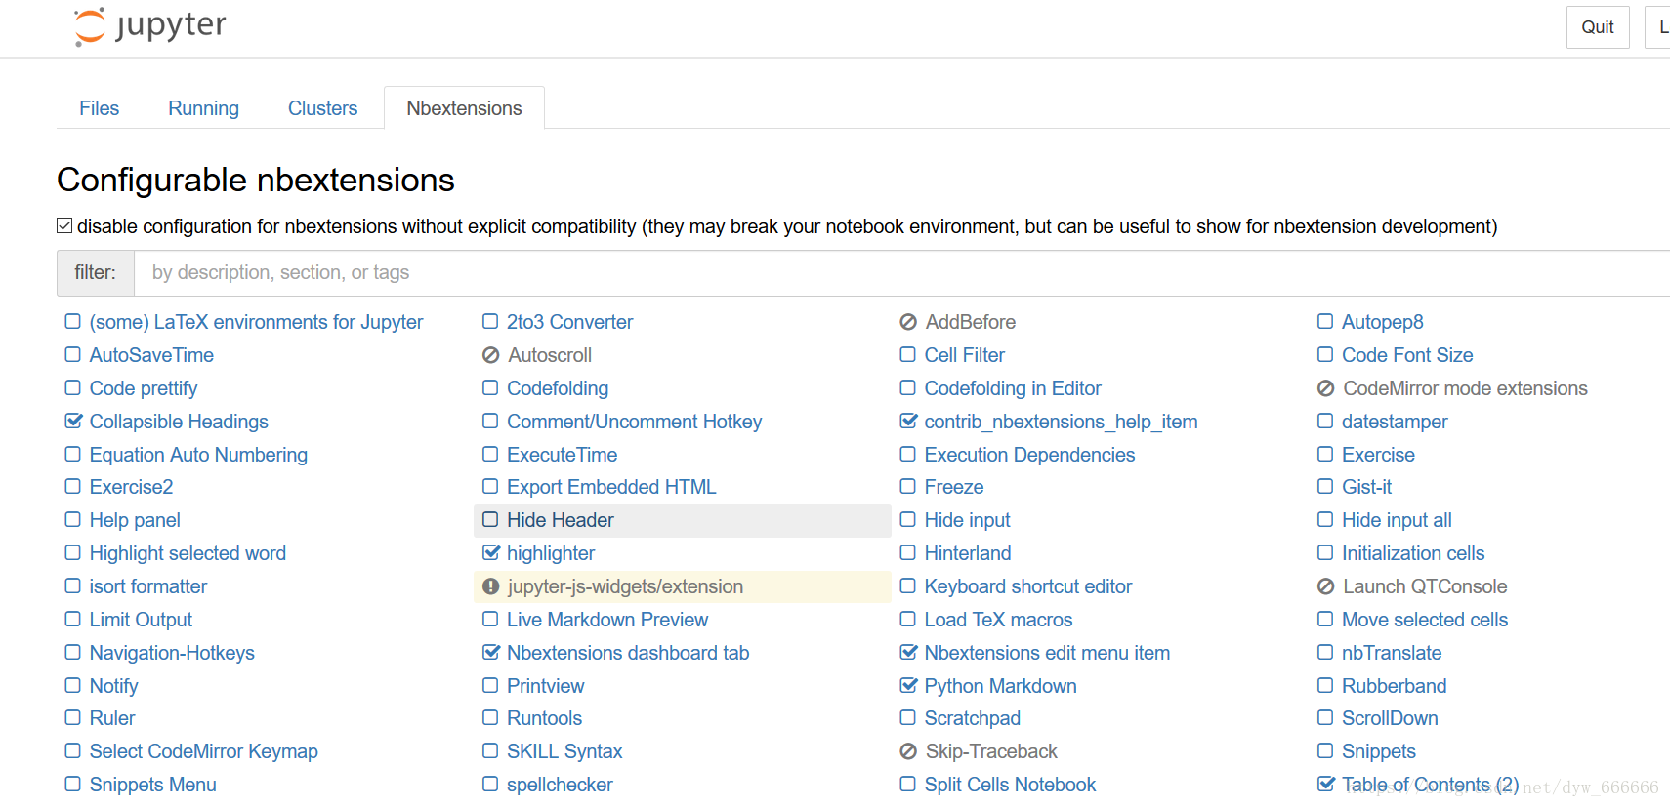This screenshot has width=1670, height=807.
Task: Click the AddBefore incompatible icon
Action: coord(908,322)
